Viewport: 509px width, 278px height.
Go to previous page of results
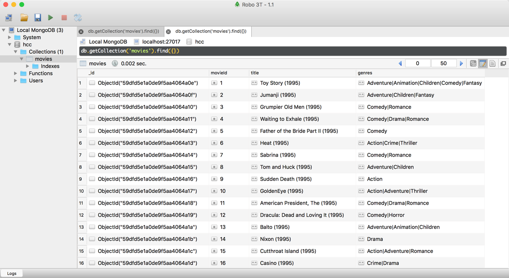pyautogui.click(x=400, y=64)
